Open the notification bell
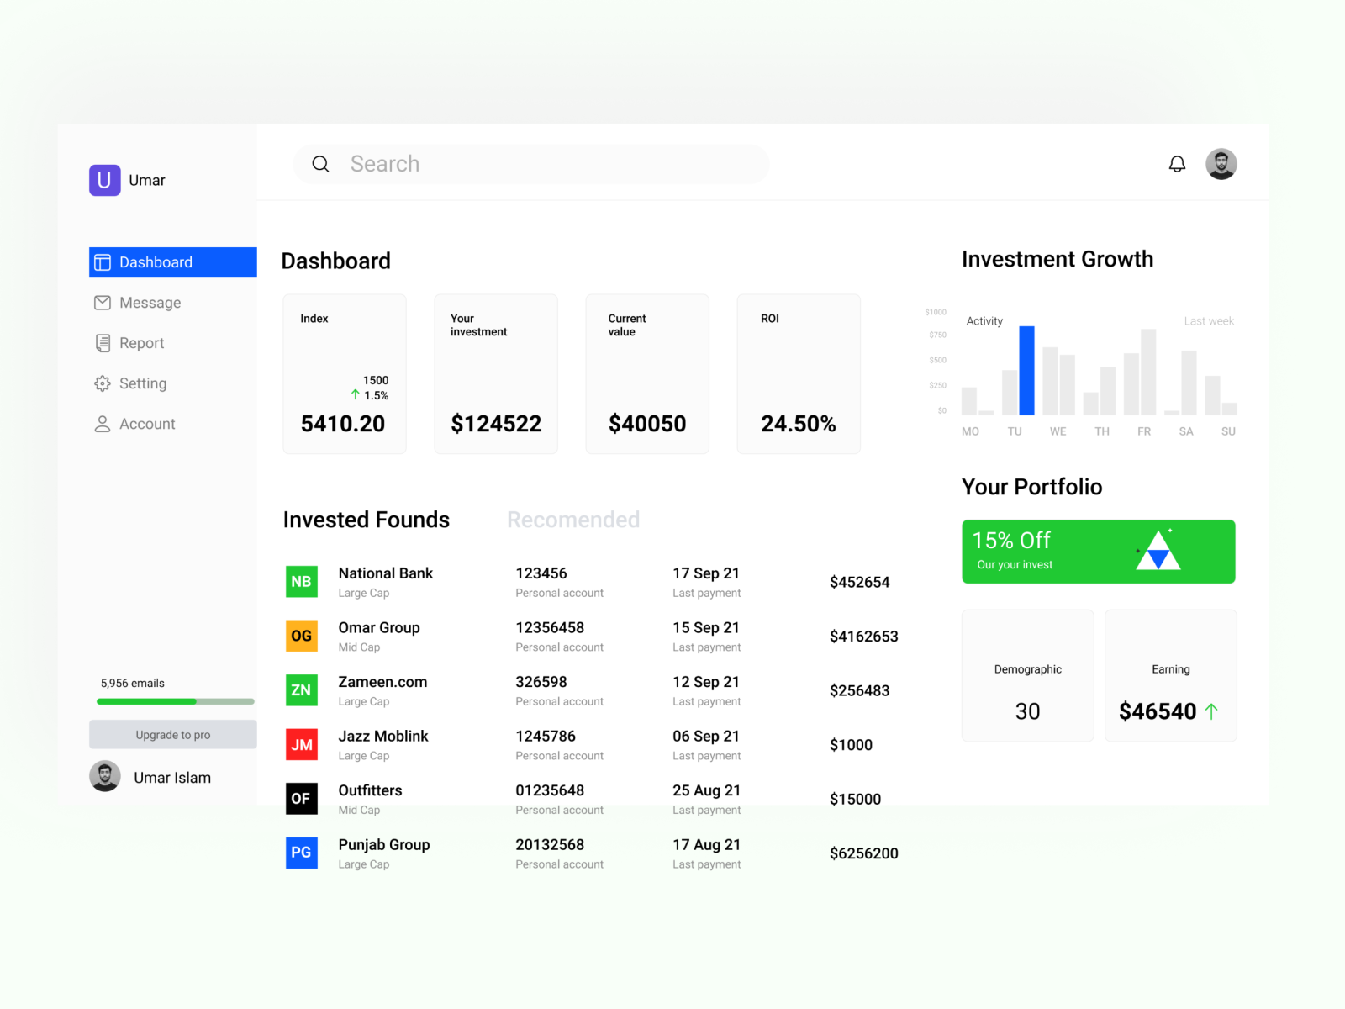 coord(1178,164)
